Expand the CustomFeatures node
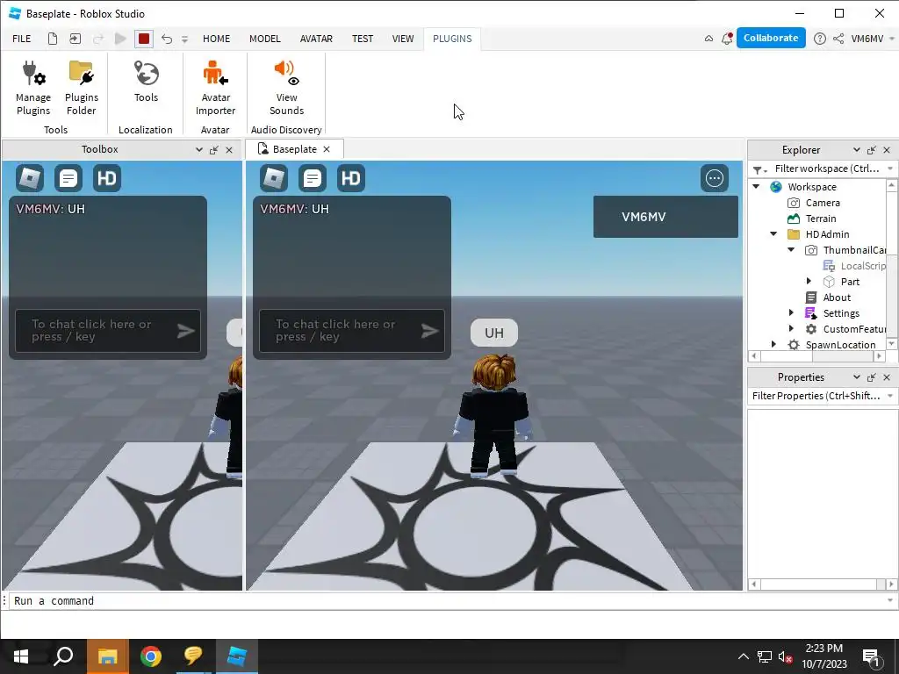 791,328
